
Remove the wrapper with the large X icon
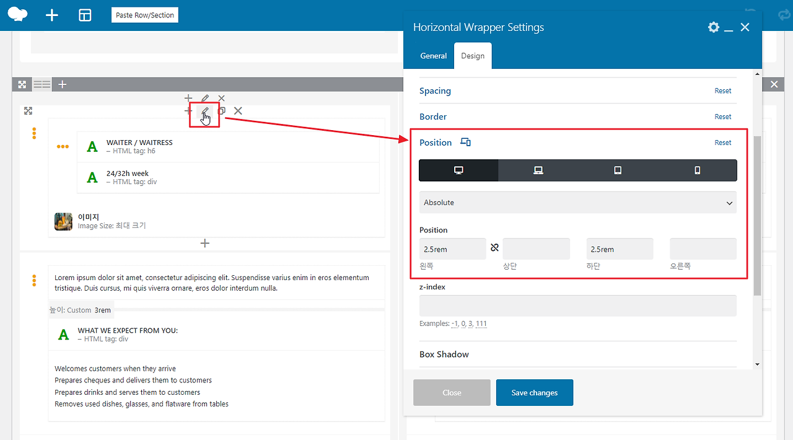(238, 111)
